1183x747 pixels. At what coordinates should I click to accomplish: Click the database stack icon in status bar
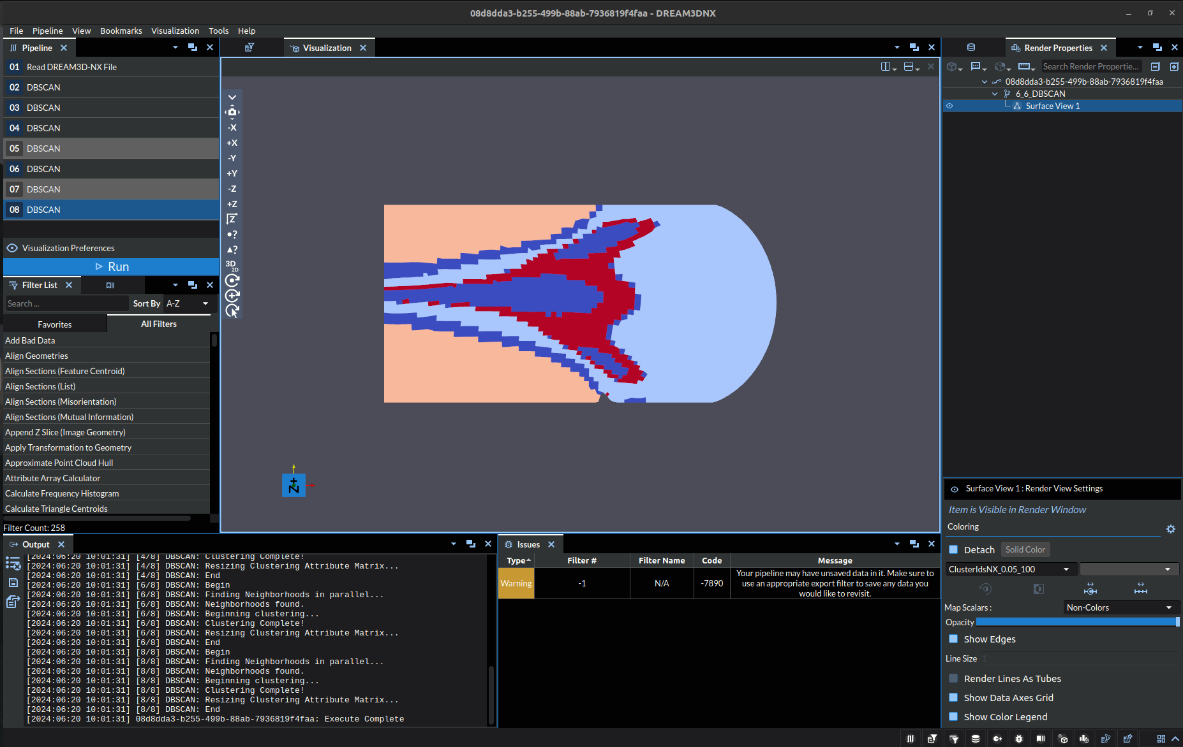[x=976, y=739]
